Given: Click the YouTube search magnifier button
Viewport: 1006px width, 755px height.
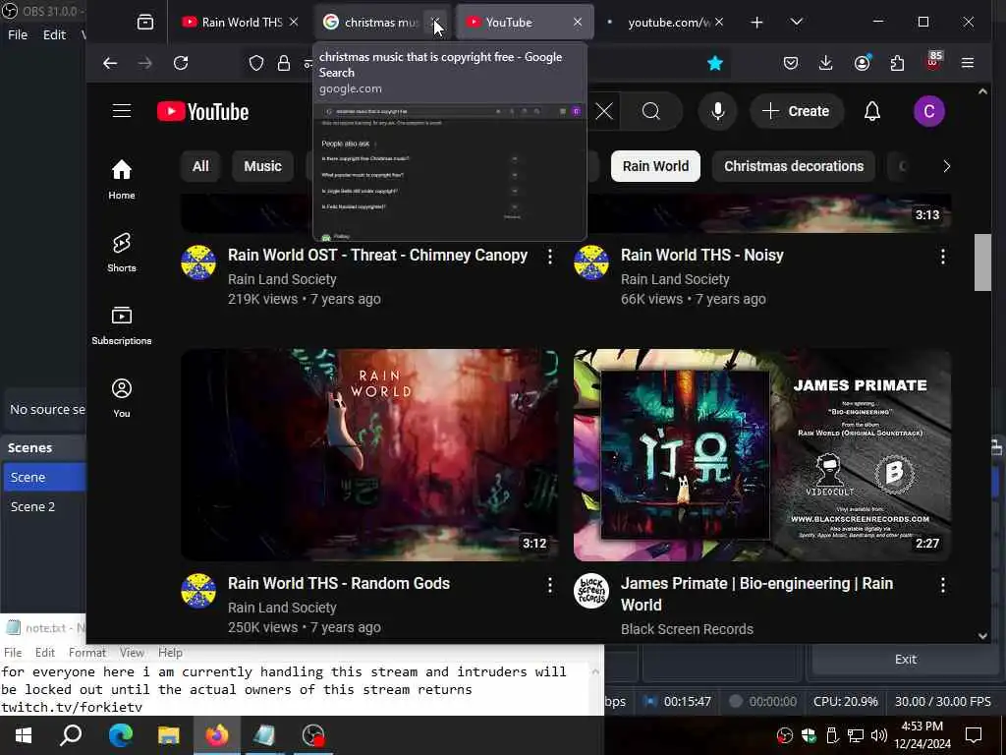Looking at the screenshot, I should 651,112.
